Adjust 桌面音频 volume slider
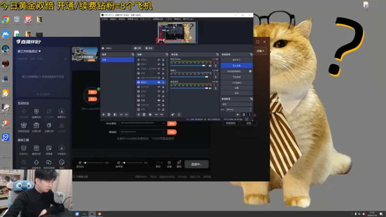 pos(189,88)
